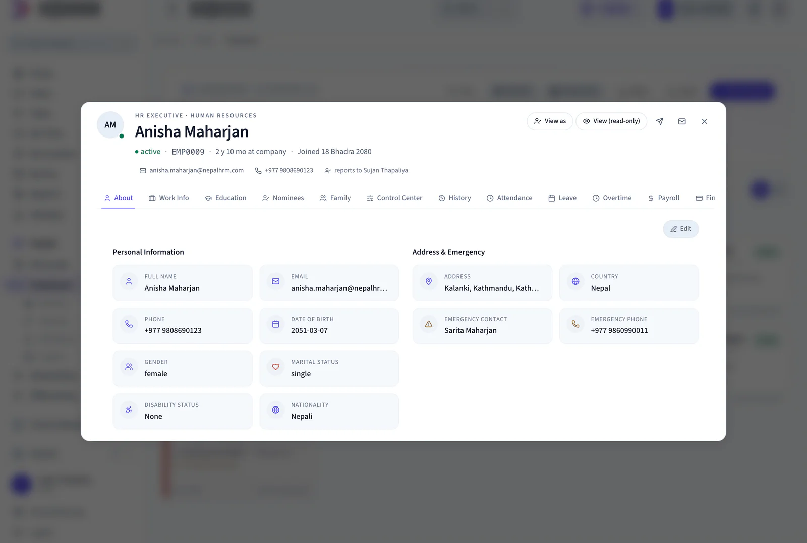Screen dimensions: 807x543
Task: Switch to the About tab
Action: point(118,198)
